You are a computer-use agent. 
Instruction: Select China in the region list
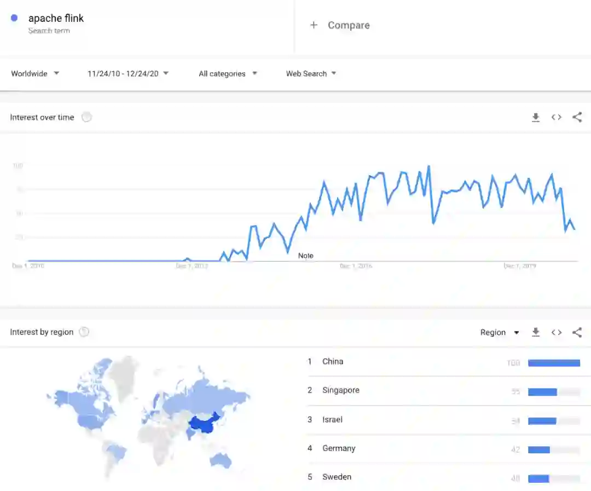click(x=333, y=361)
